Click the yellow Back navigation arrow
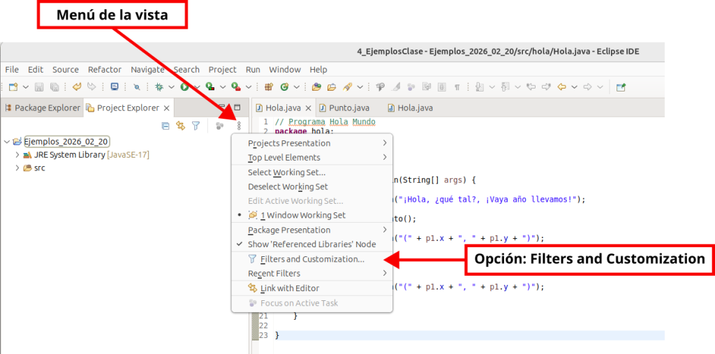 coord(563,87)
